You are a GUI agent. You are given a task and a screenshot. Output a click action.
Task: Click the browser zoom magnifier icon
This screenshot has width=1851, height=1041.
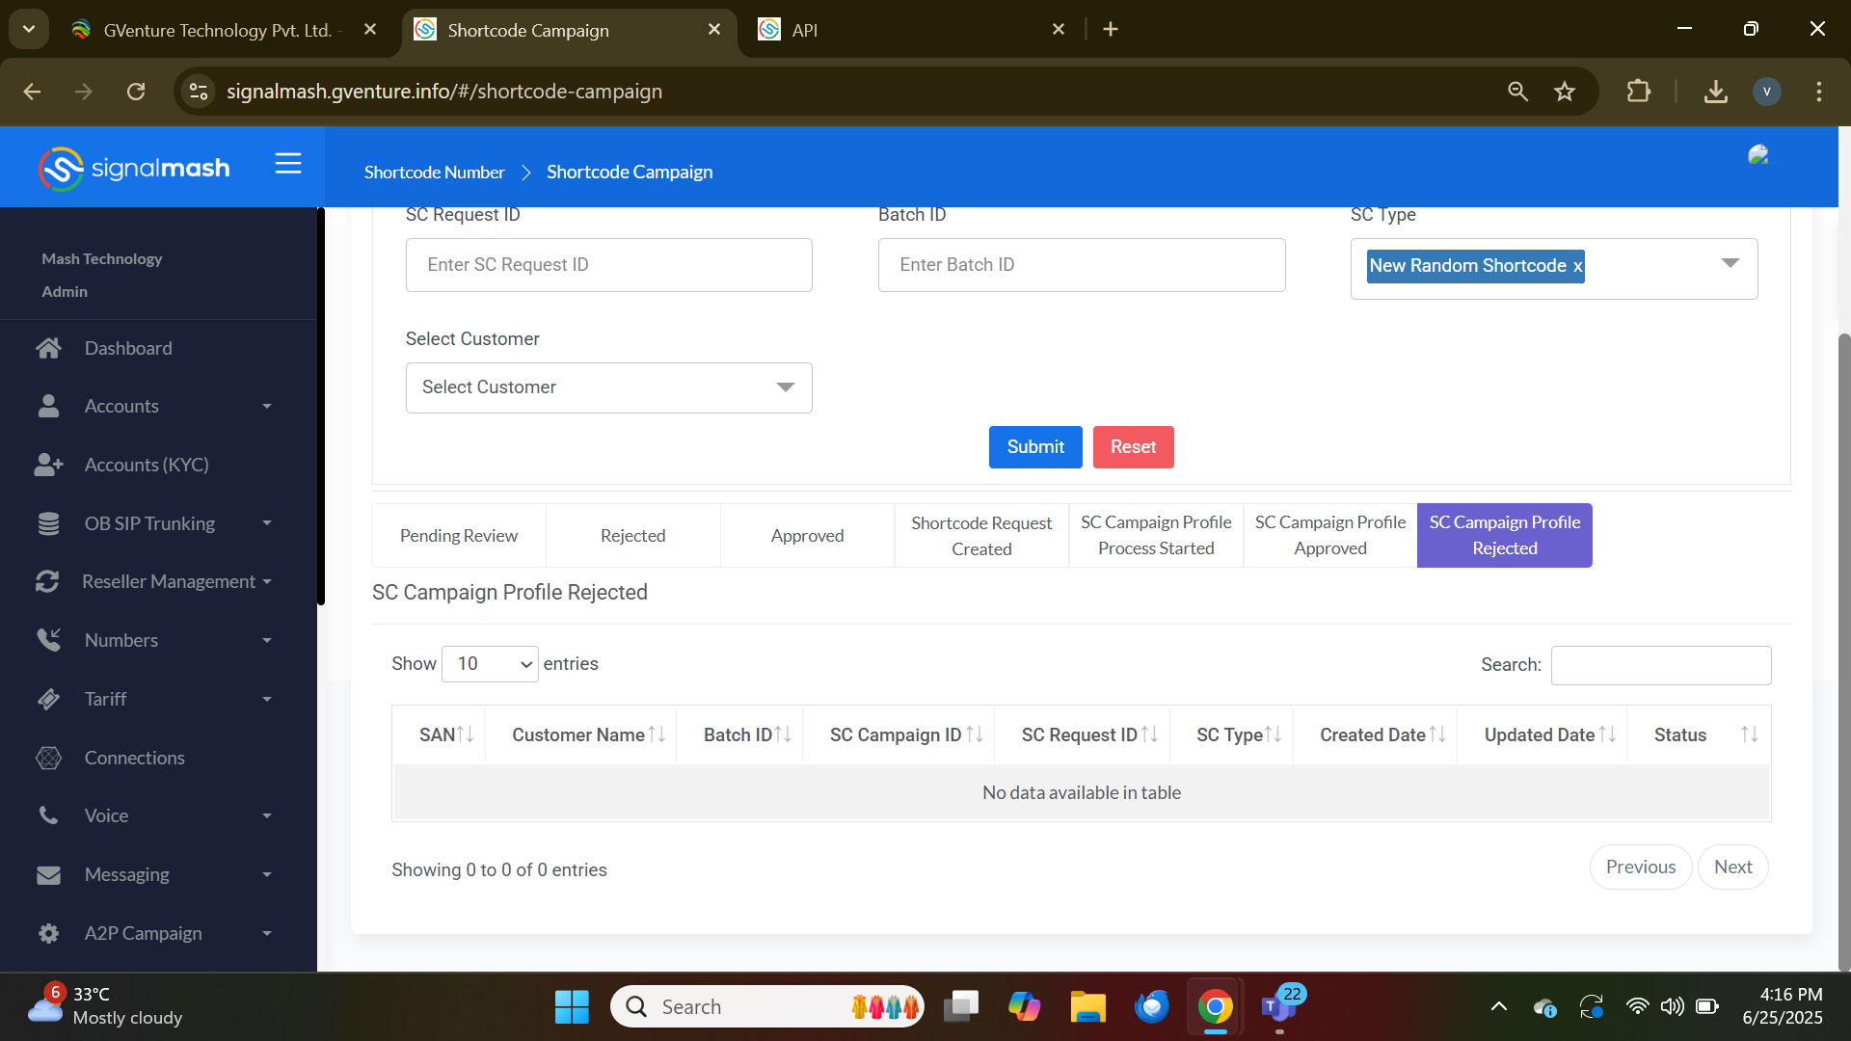point(1517,92)
